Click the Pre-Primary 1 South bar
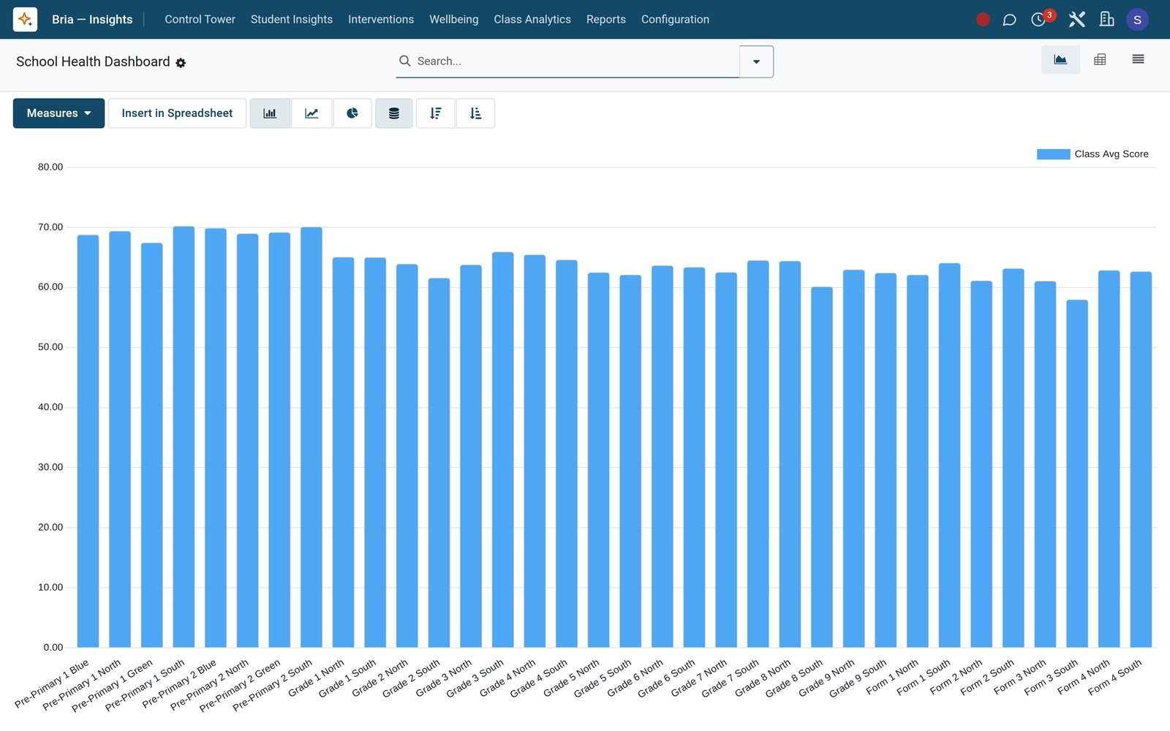Image resolution: width=1170 pixels, height=731 pixels. 184,437
